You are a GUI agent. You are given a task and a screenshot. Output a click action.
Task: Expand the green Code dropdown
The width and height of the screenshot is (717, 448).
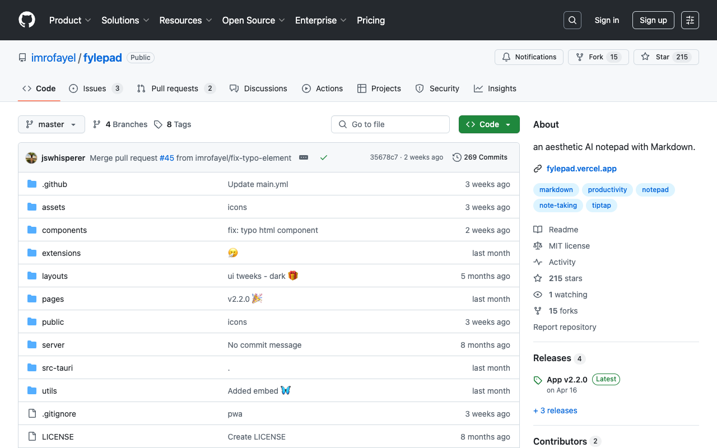(x=489, y=124)
